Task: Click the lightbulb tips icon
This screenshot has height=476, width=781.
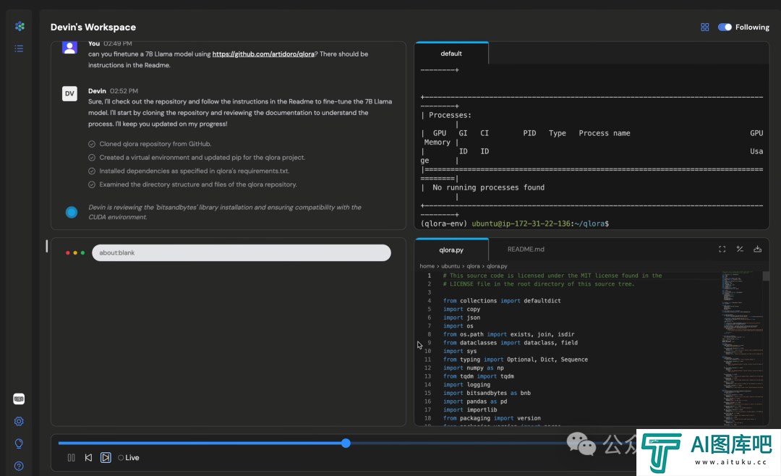Action: click(x=19, y=443)
